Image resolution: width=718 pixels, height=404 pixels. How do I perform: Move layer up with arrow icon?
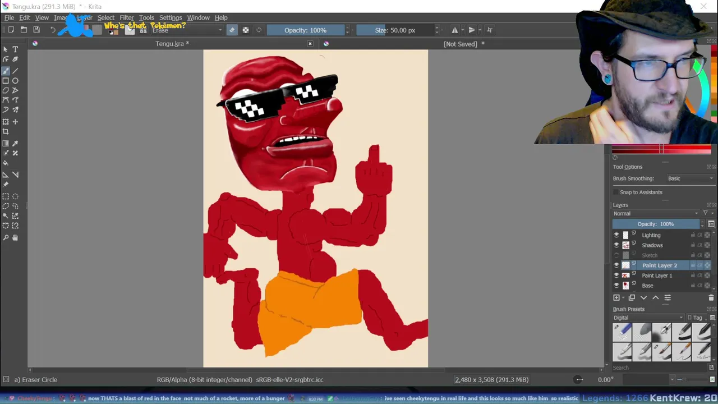pos(655,297)
